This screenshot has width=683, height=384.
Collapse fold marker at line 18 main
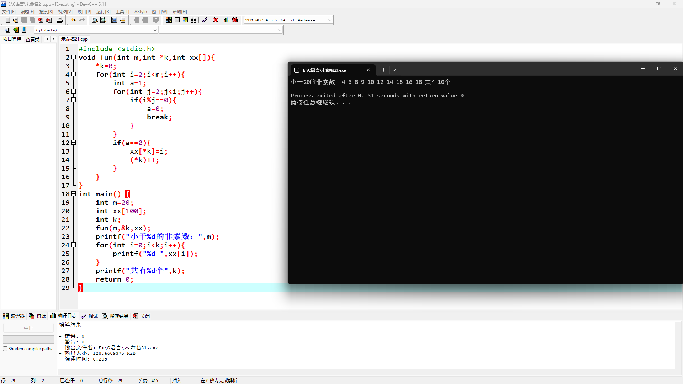(74, 194)
